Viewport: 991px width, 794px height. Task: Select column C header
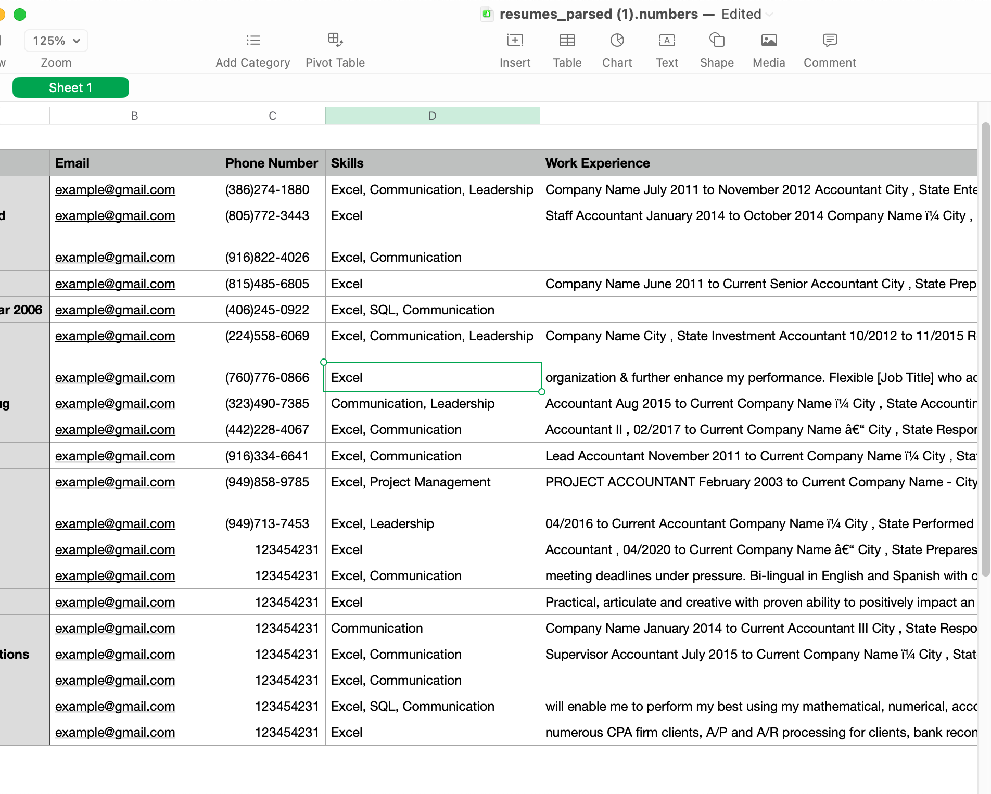point(273,116)
